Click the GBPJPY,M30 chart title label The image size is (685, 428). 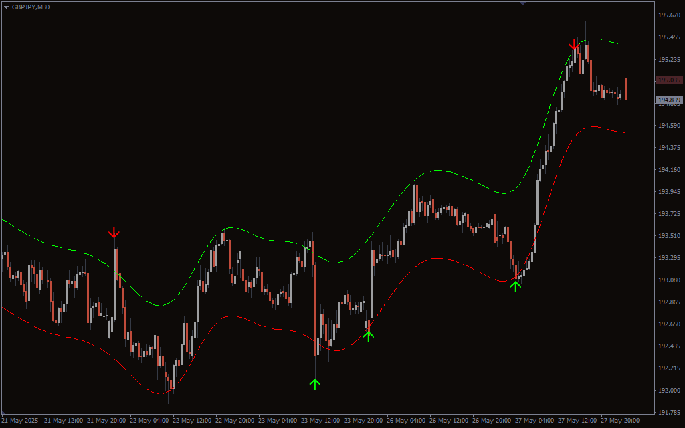[x=30, y=7]
